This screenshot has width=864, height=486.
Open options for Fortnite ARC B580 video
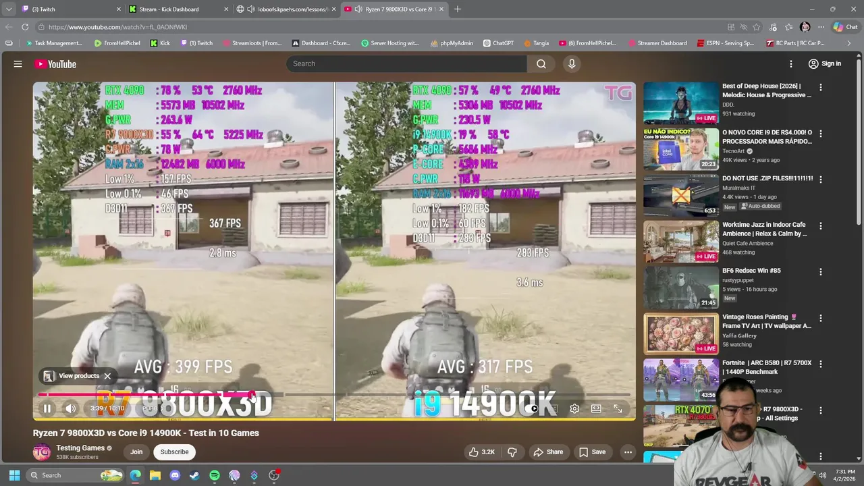coord(821,364)
